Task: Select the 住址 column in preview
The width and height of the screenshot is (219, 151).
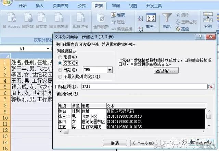Action: (x=94, y=116)
